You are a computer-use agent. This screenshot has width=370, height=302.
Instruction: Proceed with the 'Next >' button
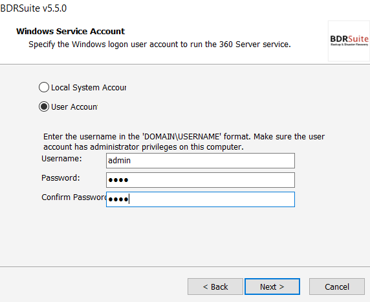[x=272, y=287]
